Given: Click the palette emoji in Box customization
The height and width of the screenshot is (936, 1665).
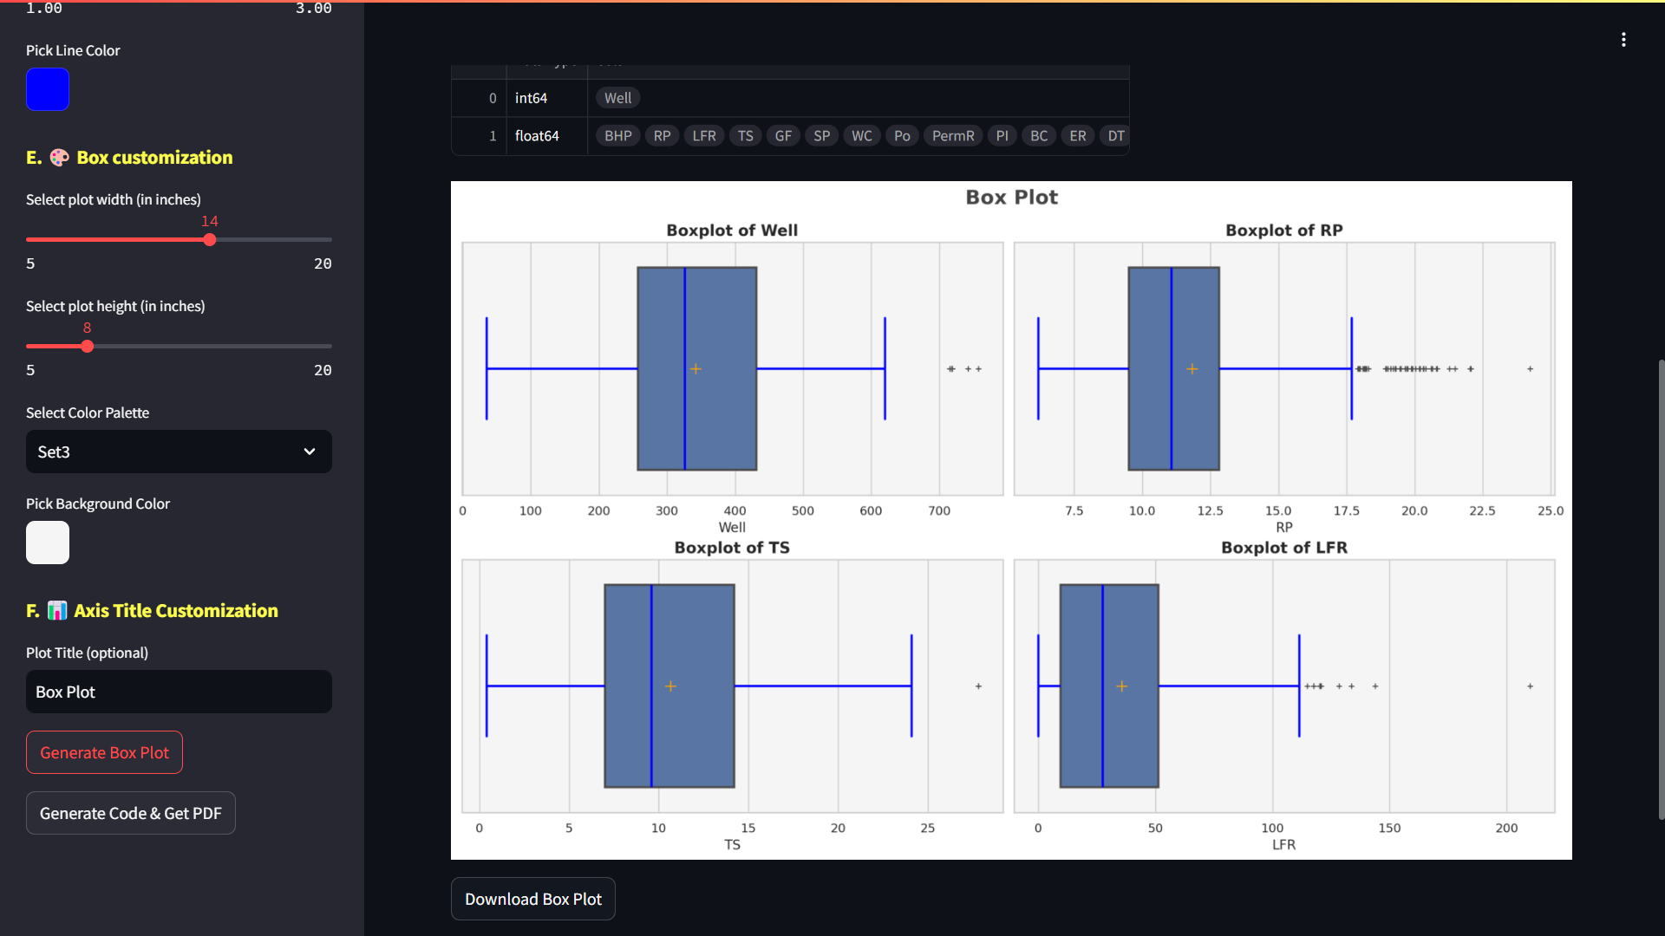Looking at the screenshot, I should pos(59,158).
